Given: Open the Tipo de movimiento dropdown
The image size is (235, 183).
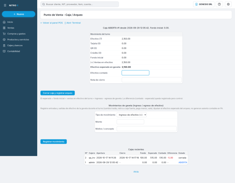Looking at the screenshot, I should (x=132, y=115).
